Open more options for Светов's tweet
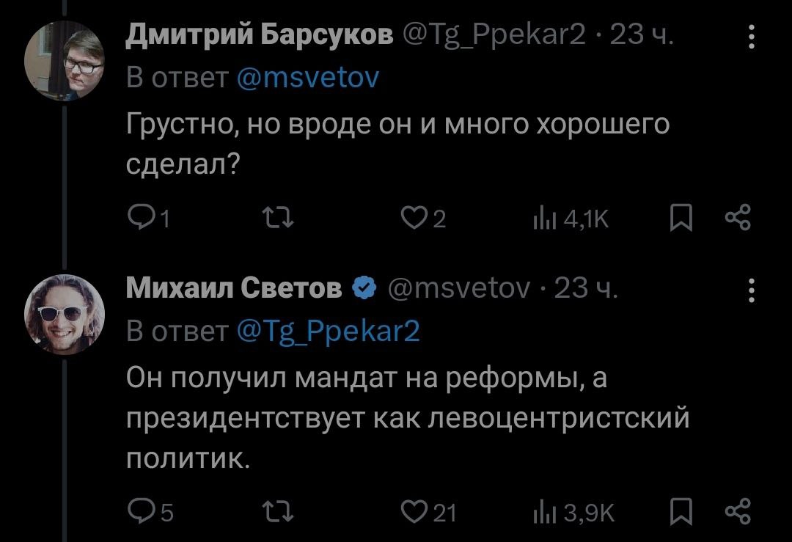Screen dimensions: 792x542 (x=751, y=290)
